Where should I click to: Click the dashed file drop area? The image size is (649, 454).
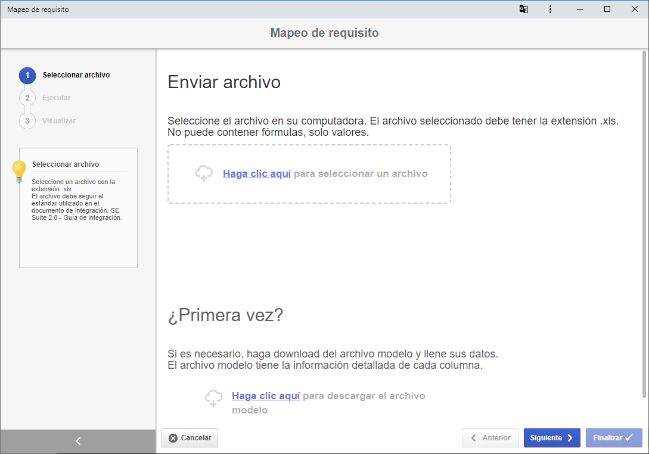tap(309, 174)
